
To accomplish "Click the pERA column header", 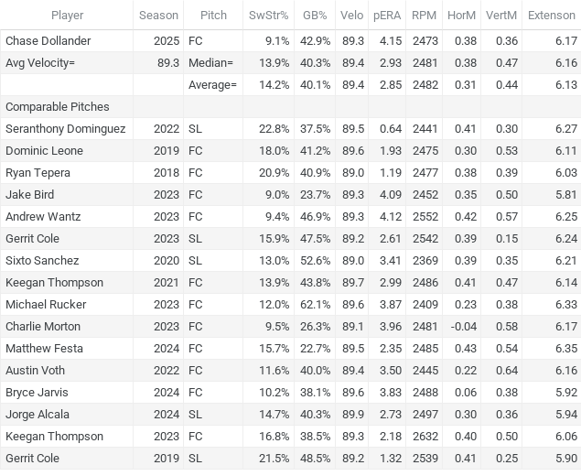I will (387, 16).
